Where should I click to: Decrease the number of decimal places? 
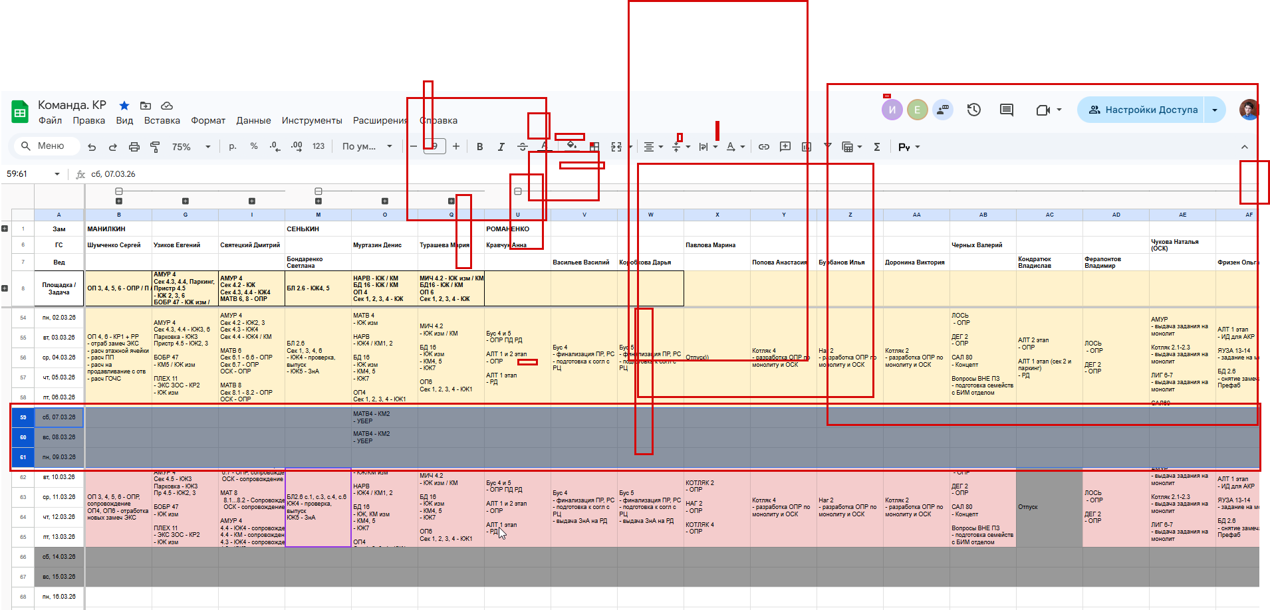point(275,147)
